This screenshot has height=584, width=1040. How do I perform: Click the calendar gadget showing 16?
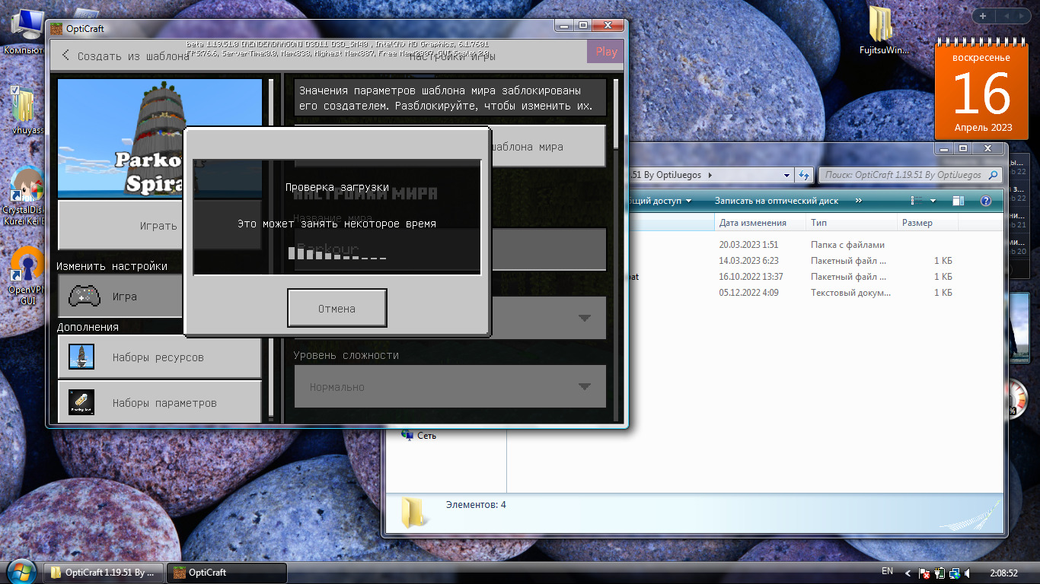(982, 92)
